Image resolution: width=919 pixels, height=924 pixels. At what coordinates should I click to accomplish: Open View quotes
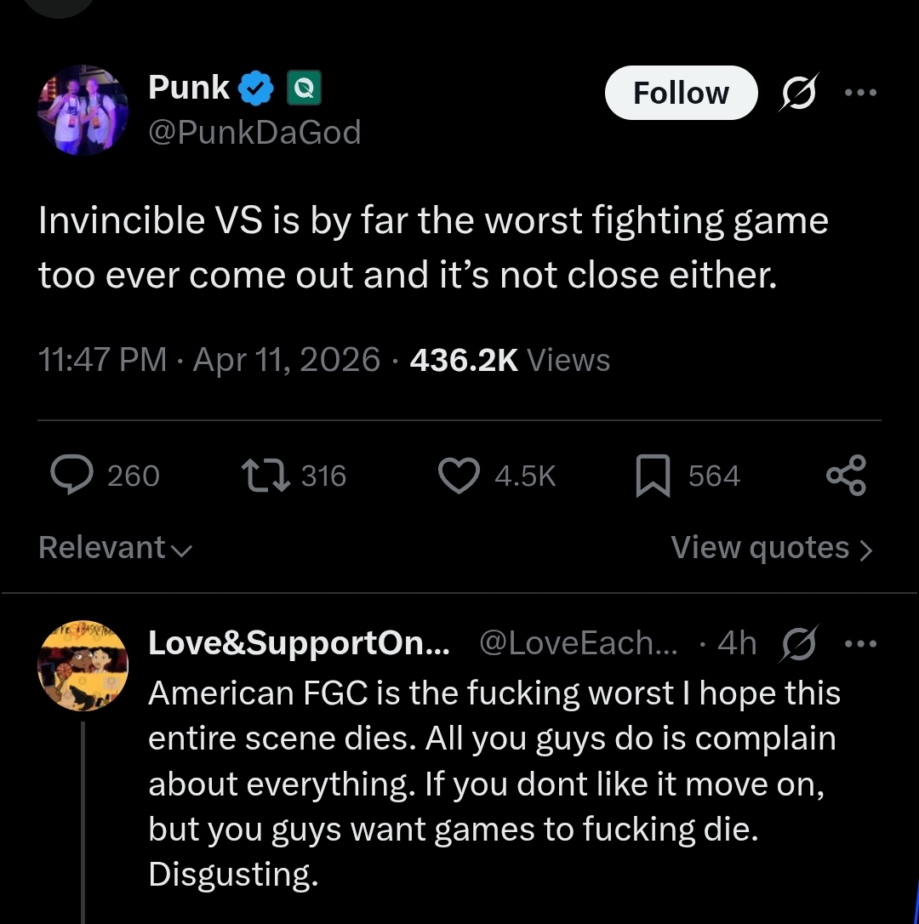pyautogui.click(x=771, y=548)
